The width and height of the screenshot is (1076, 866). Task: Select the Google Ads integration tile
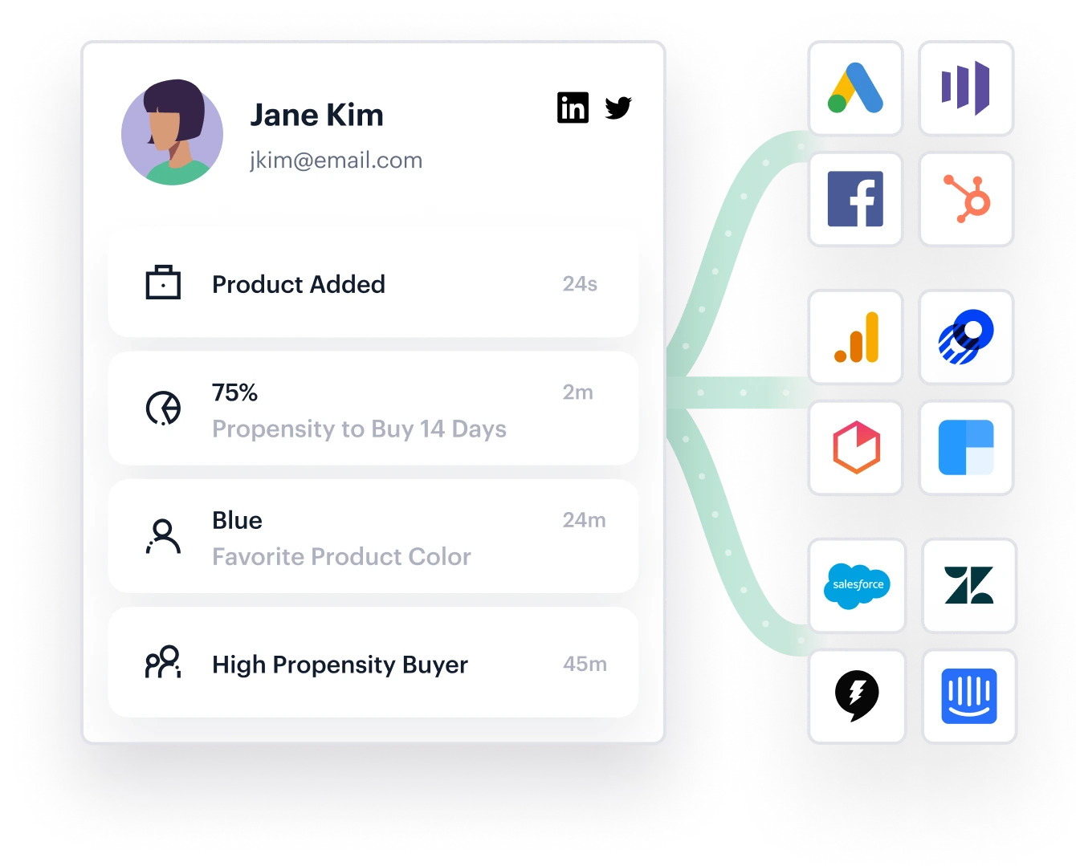click(856, 88)
